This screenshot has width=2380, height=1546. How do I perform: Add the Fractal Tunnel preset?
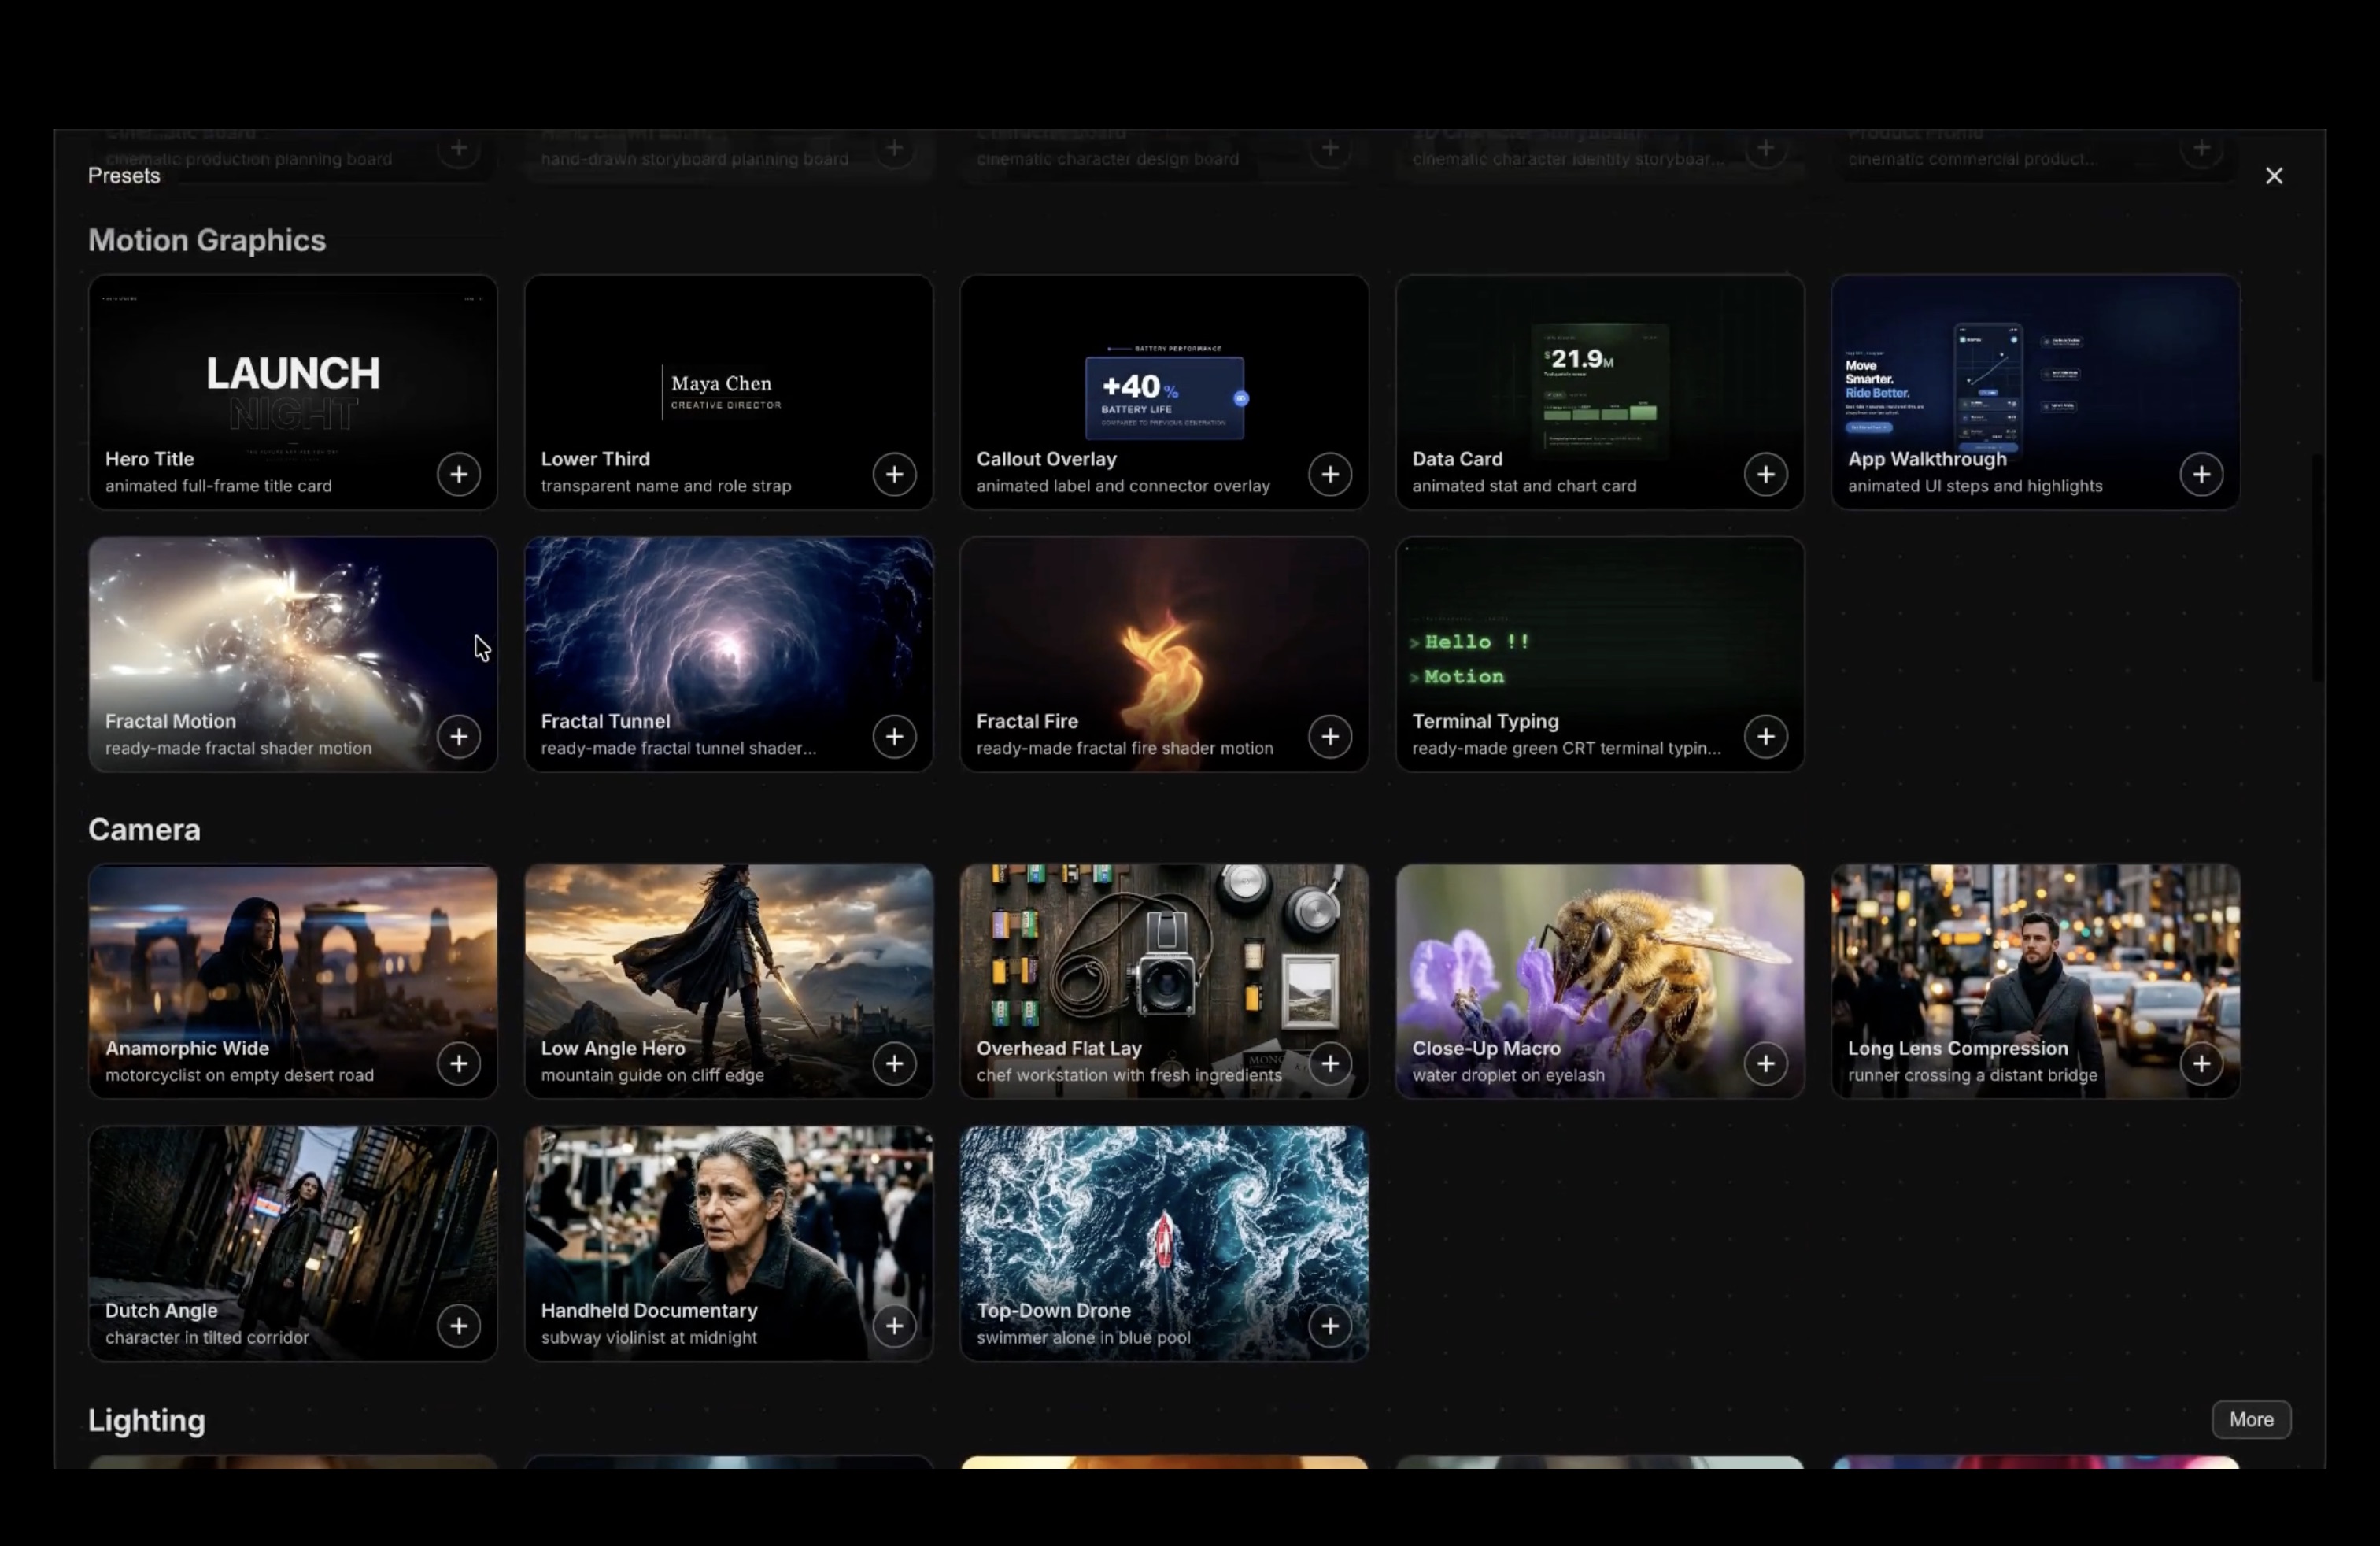(x=894, y=737)
